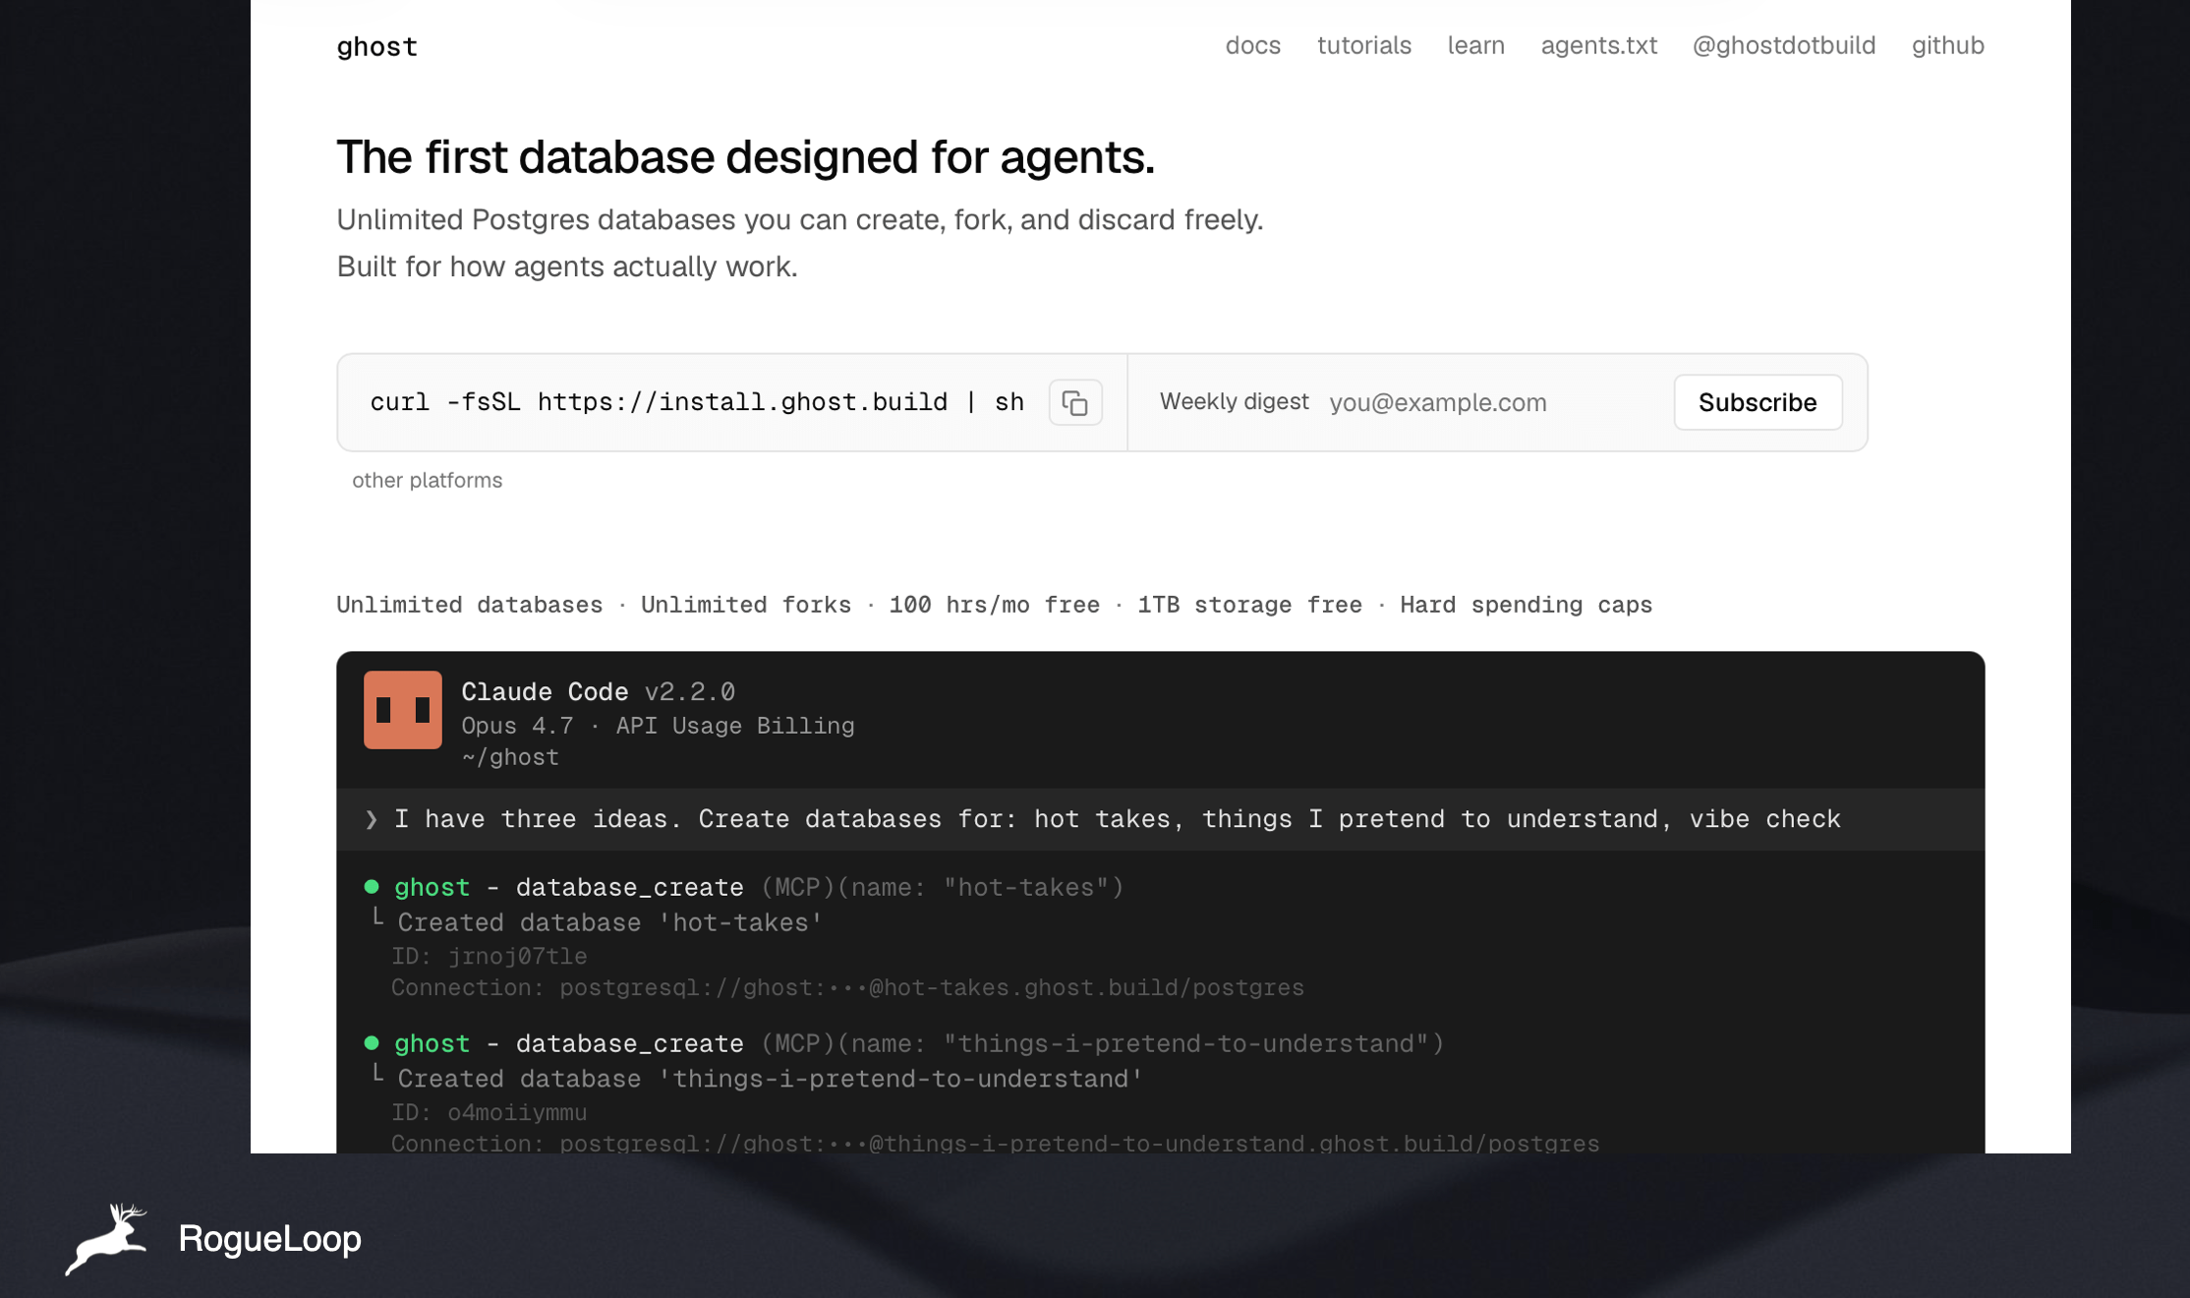The width and height of the screenshot is (2190, 1298).
Task: Open the agents.txt link
Action: [x=1598, y=45]
